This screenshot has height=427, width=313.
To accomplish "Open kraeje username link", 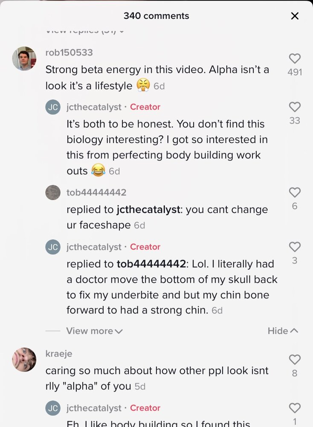I will (59, 354).
